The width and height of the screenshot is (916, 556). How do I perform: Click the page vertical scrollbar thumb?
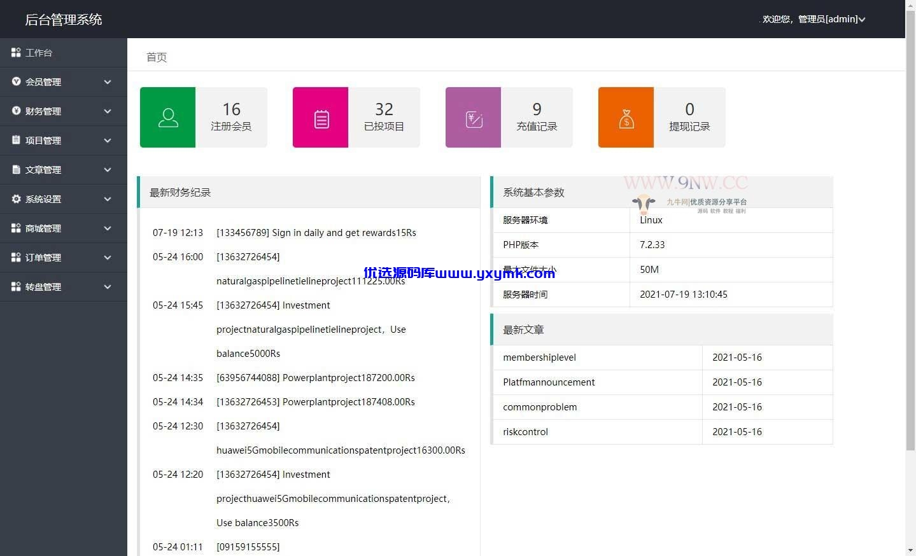(910, 229)
